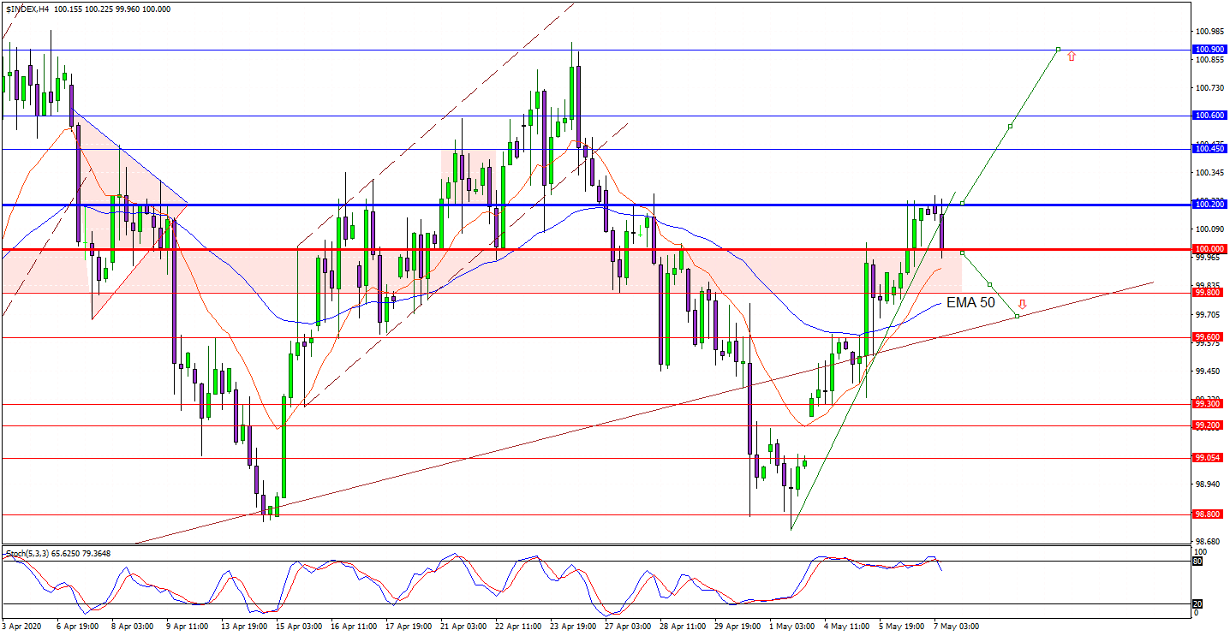The width and height of the screenshot is (1230, 636).
Task: Click the 21 Apr 03:00 time label
Action: 464,627
